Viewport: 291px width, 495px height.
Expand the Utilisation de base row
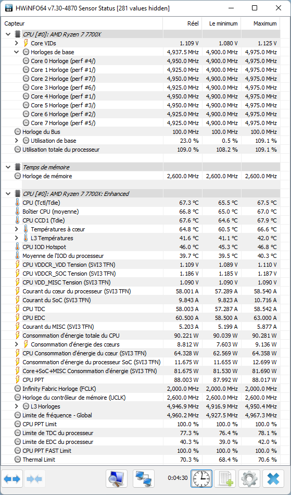tap(17, 141)
